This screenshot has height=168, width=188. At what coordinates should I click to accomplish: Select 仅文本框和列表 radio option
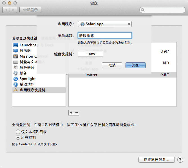18,132
